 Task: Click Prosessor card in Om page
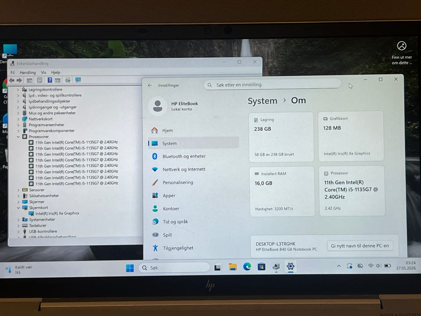point(352,191)
